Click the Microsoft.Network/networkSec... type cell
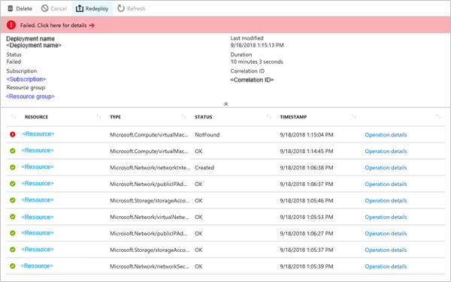 (x=150, y=266)
